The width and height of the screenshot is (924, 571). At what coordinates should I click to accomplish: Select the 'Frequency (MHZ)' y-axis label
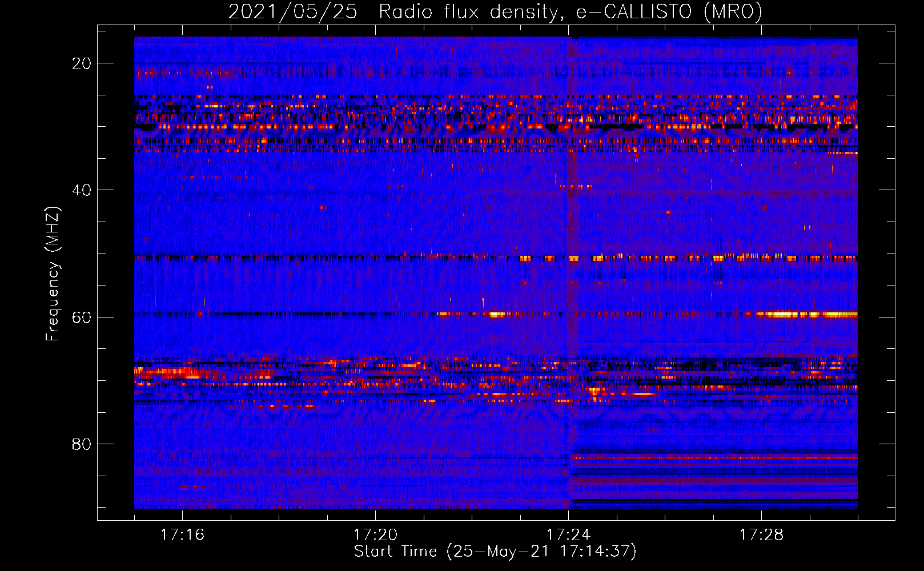coord(53,274)
